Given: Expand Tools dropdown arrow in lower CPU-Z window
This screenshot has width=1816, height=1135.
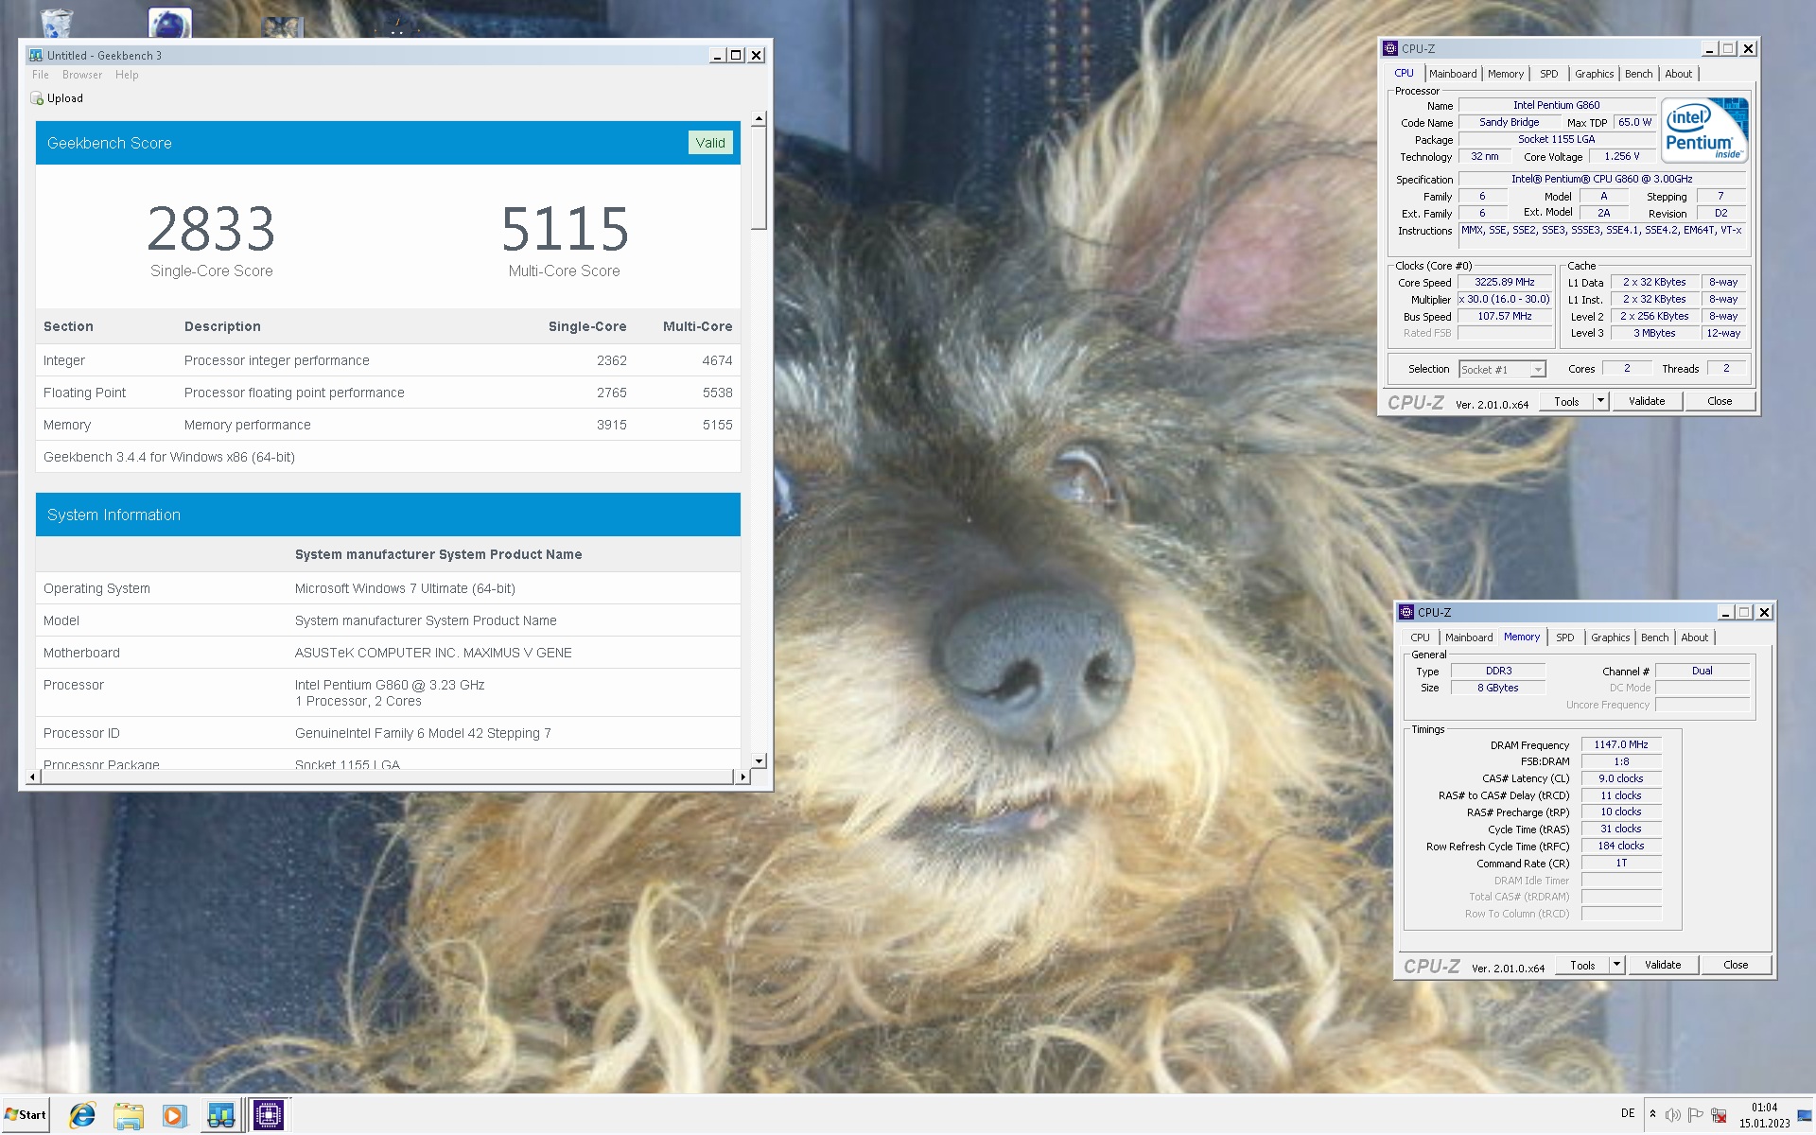Looking at the screenshot, I should click(x=1616, y=965).
